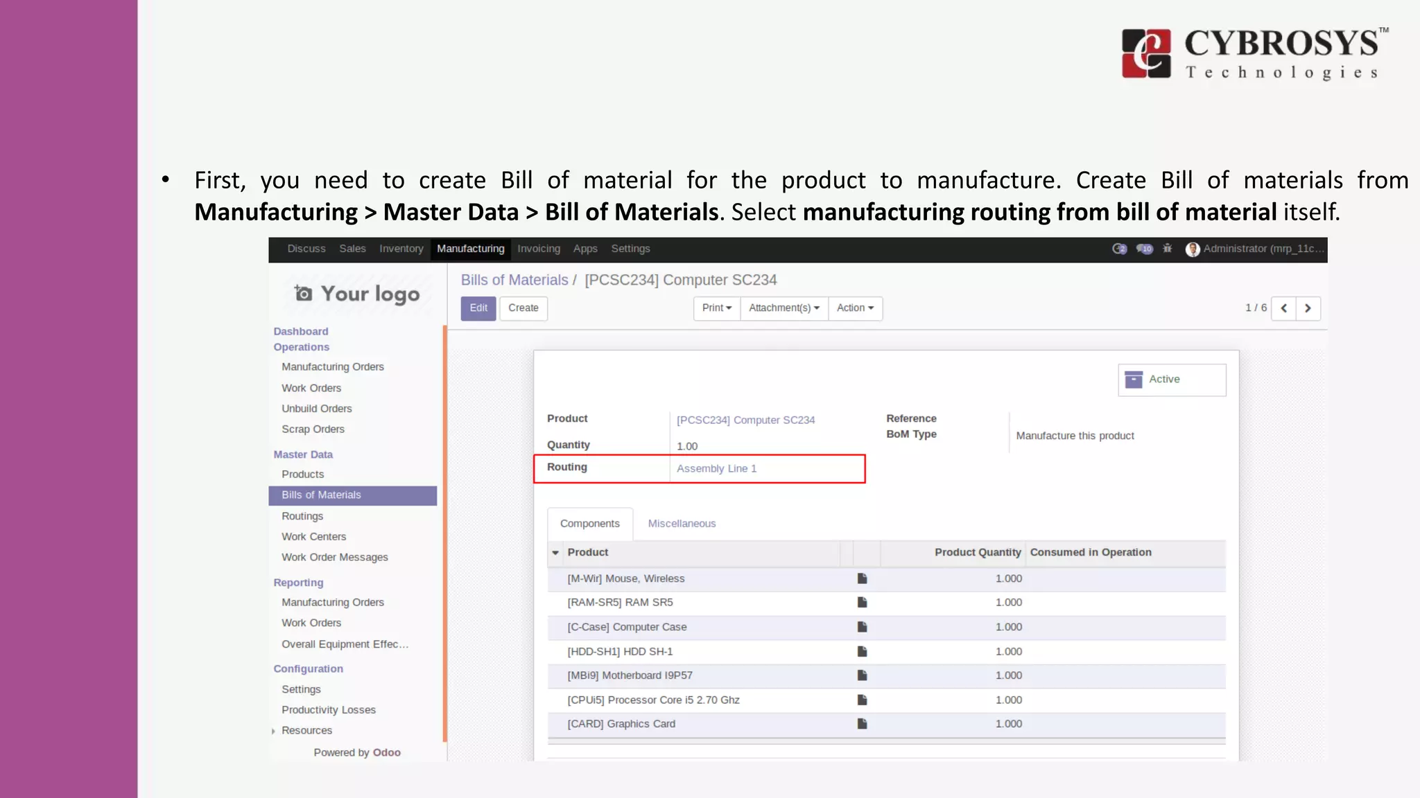The height and width of the screenshot is (798, 1420).
Task: Open Work Orders under Operations
Action: coord(311,388)
